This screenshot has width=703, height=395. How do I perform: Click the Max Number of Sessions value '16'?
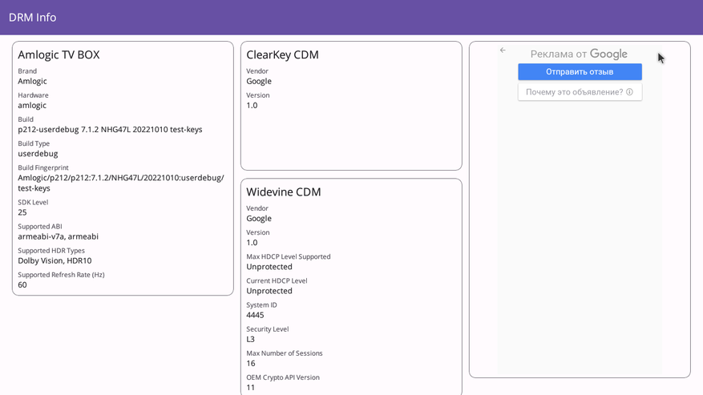251,364
